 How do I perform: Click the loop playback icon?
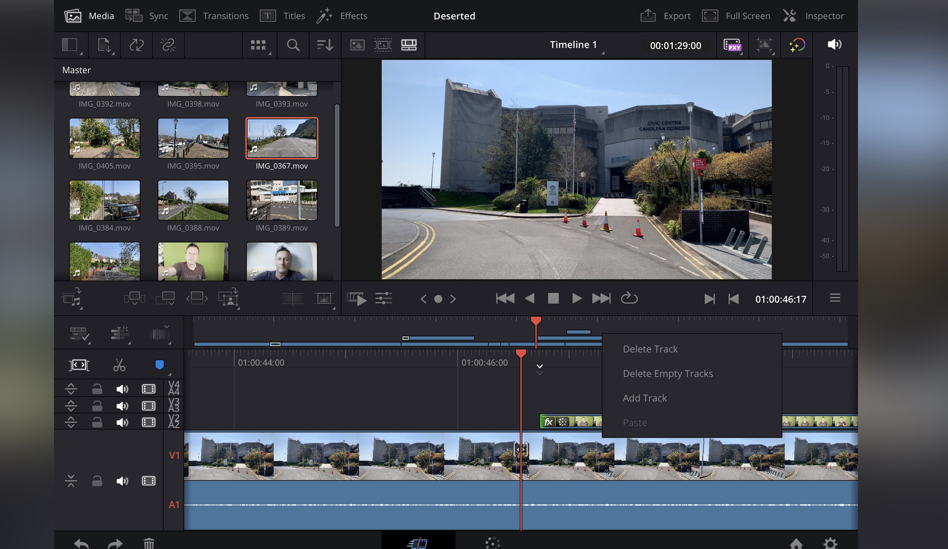click(x=629, y=298)
